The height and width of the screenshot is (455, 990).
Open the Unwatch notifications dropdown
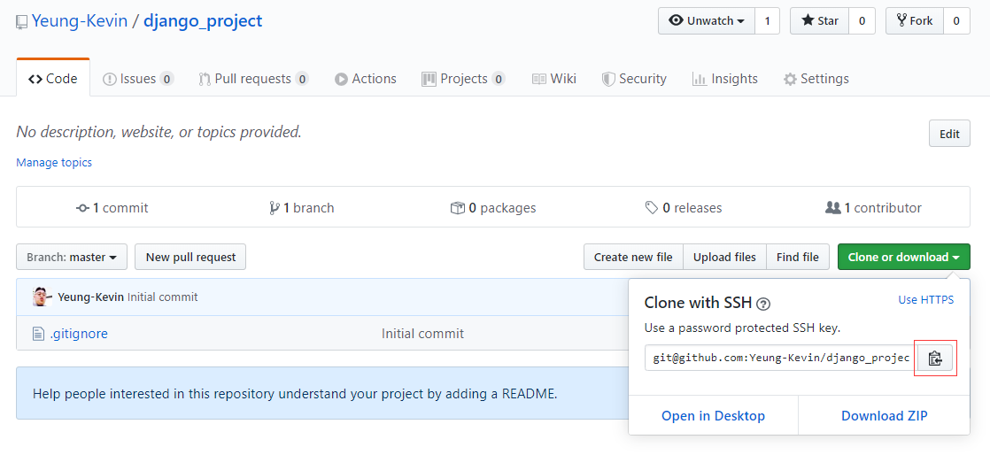(x=707, y=20)
